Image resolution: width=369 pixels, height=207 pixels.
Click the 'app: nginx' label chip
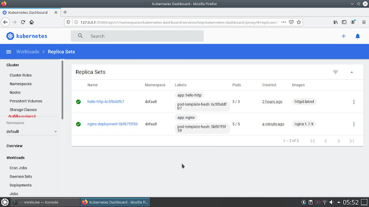(186, 117)
